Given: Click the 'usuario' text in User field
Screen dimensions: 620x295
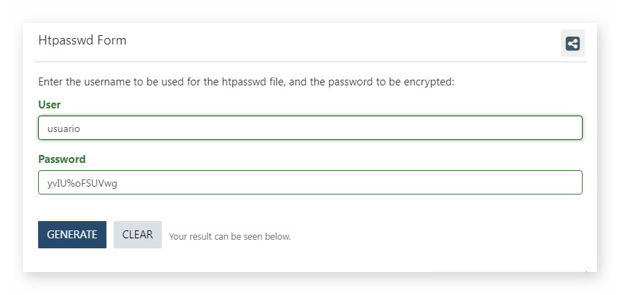Looking at the screenshot, I should [x=64, y=128].
